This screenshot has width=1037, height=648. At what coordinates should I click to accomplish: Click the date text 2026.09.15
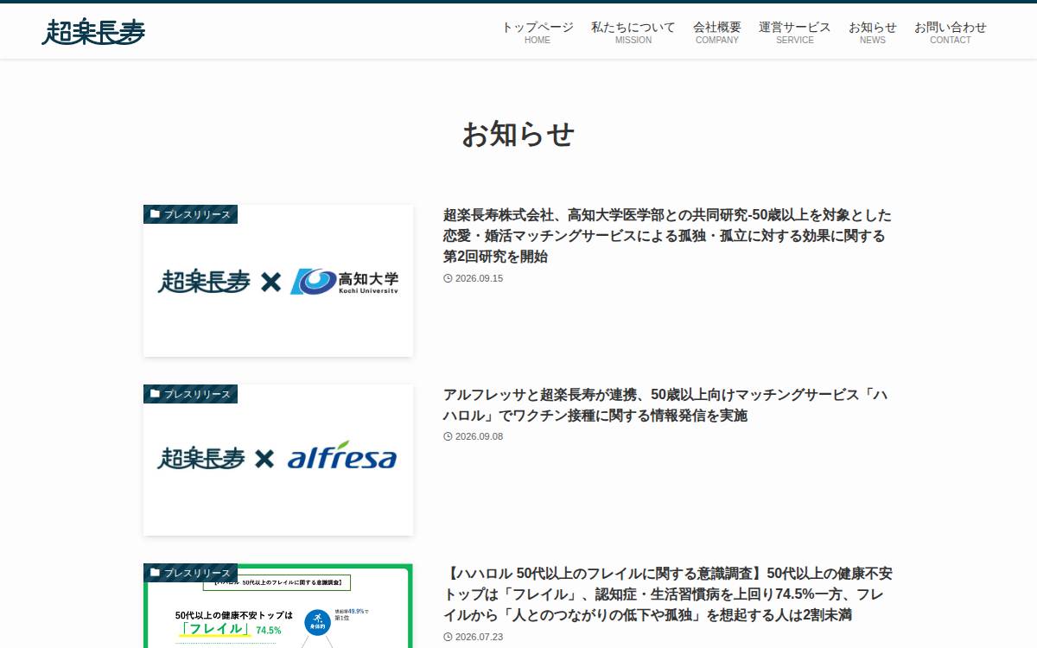479,278
